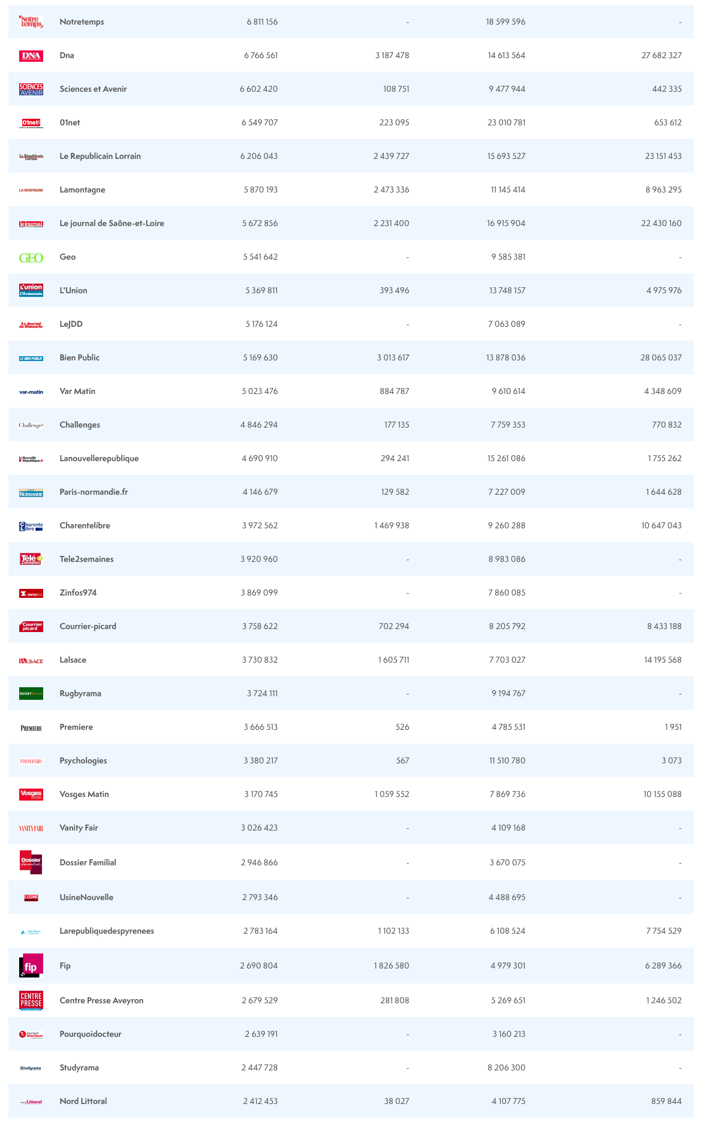Open the Larepubliquedespyrenees entry

click(x=107, y=931)
